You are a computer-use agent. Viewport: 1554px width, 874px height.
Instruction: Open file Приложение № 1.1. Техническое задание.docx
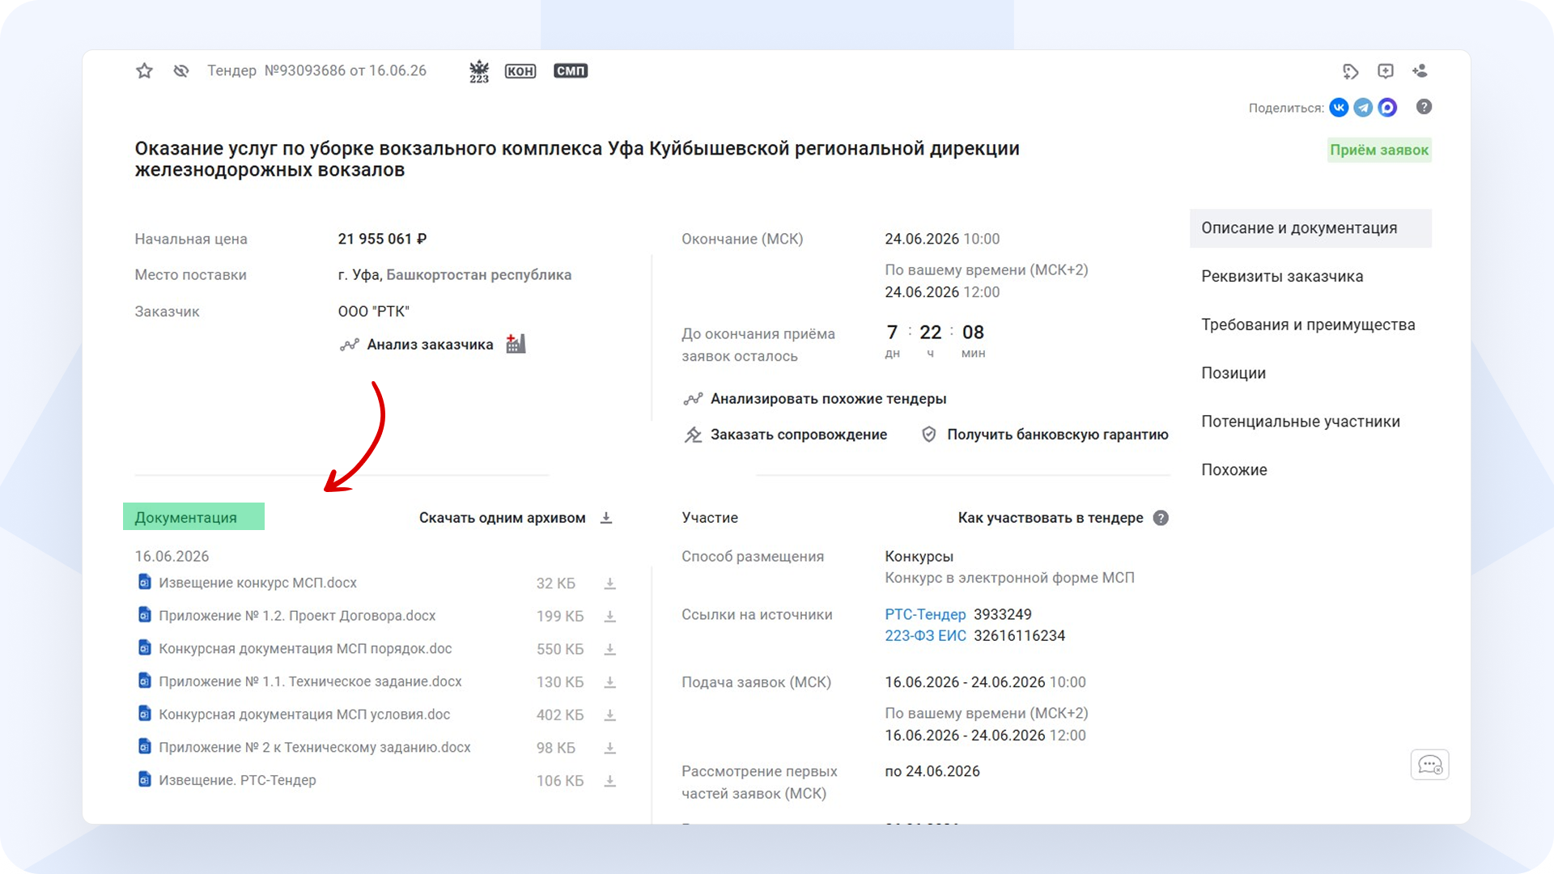[x=310, y=682]
